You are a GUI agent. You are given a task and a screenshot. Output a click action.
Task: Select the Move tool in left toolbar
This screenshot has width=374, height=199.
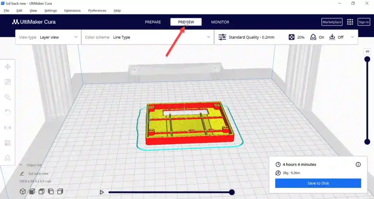[x=7, y=67]
